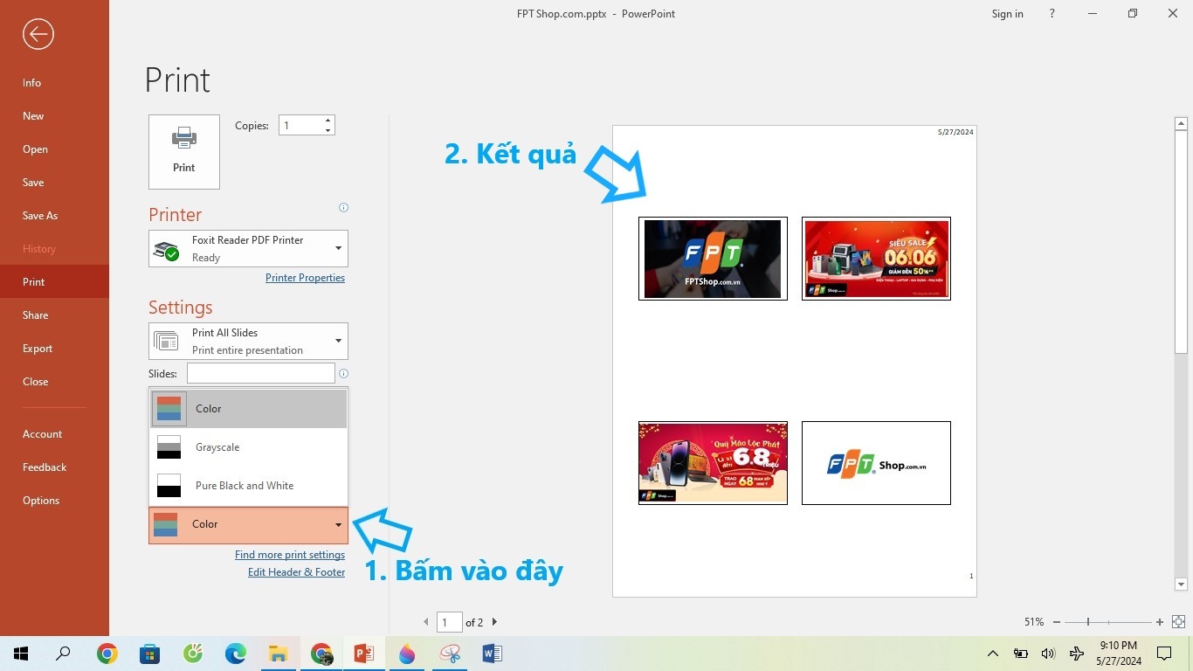Open Microsoft Word in taskbar
1193x671 pixels.
coord(493,654)
